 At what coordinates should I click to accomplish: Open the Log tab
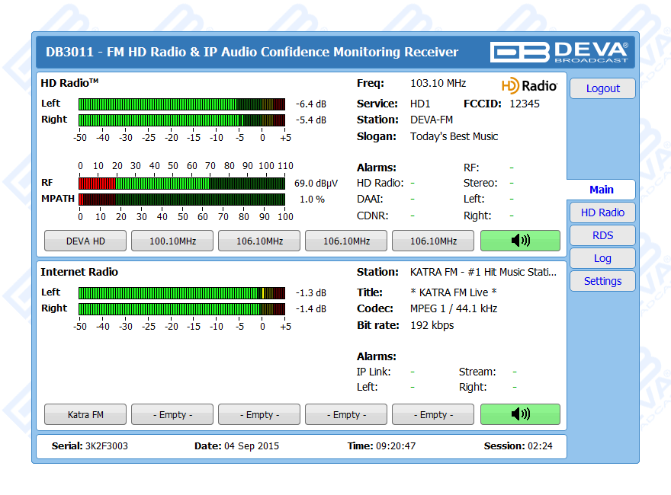[602, 258]
